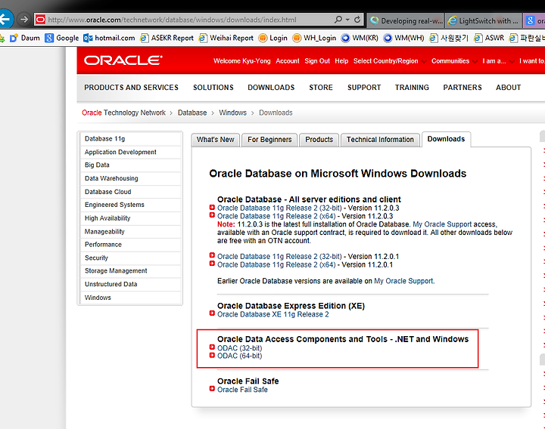
Task: Select Manageability in sidebar
Action: coord(131,232)
